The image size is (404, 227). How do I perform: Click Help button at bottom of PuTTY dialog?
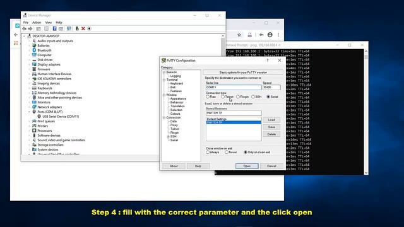pyautogui.click(x=198, y=166)
